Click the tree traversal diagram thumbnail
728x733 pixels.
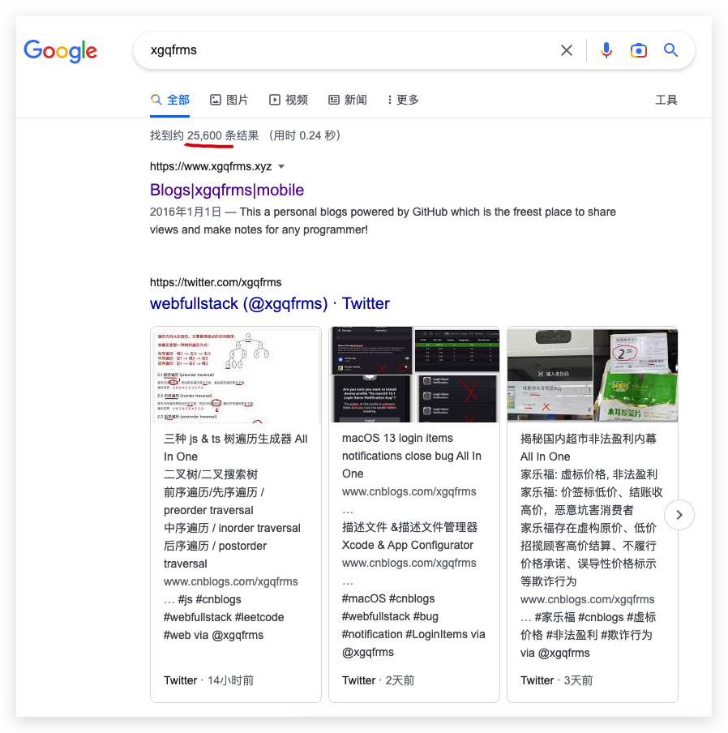[235, 375]
